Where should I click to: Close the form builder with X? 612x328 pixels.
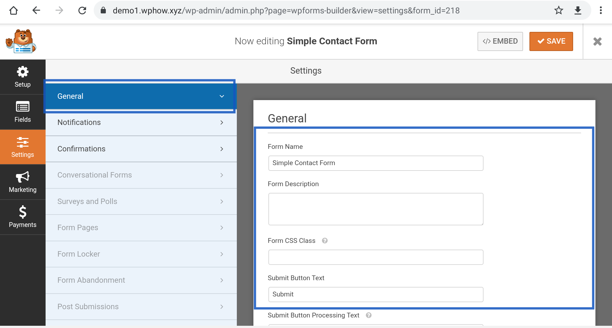[597, 41]
